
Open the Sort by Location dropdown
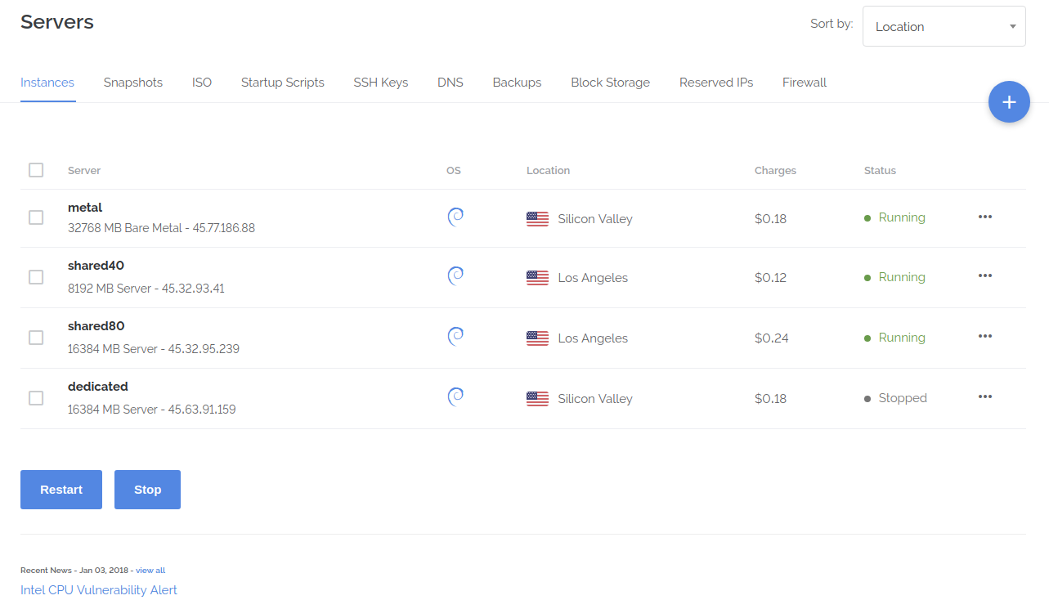944,27
